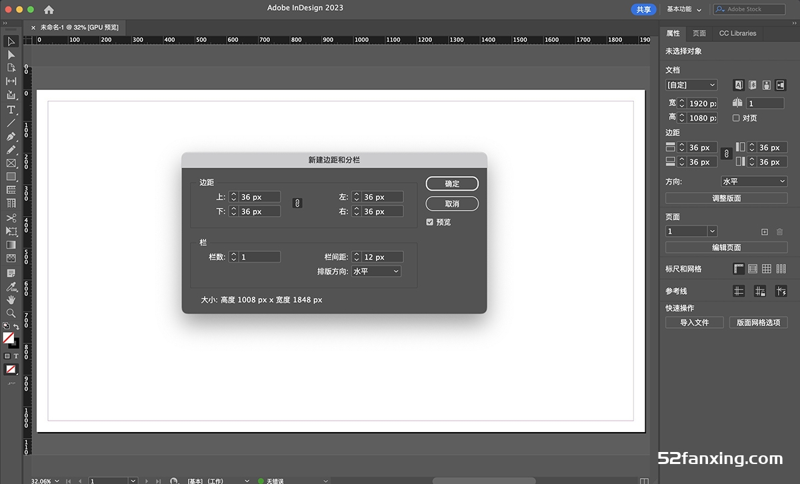Click the add page icon in 页面 section
Viewport: 800px width, 484px height.
[765, 231]
